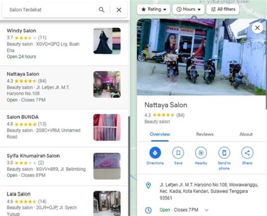Click Closes 8 PM text for Syifa Khumairah

(x=33, y=175)
